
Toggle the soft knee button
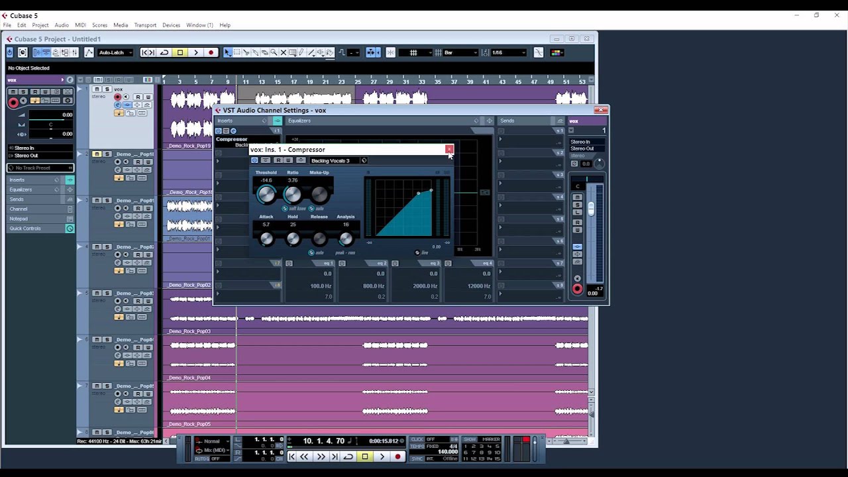coord(285,208)
